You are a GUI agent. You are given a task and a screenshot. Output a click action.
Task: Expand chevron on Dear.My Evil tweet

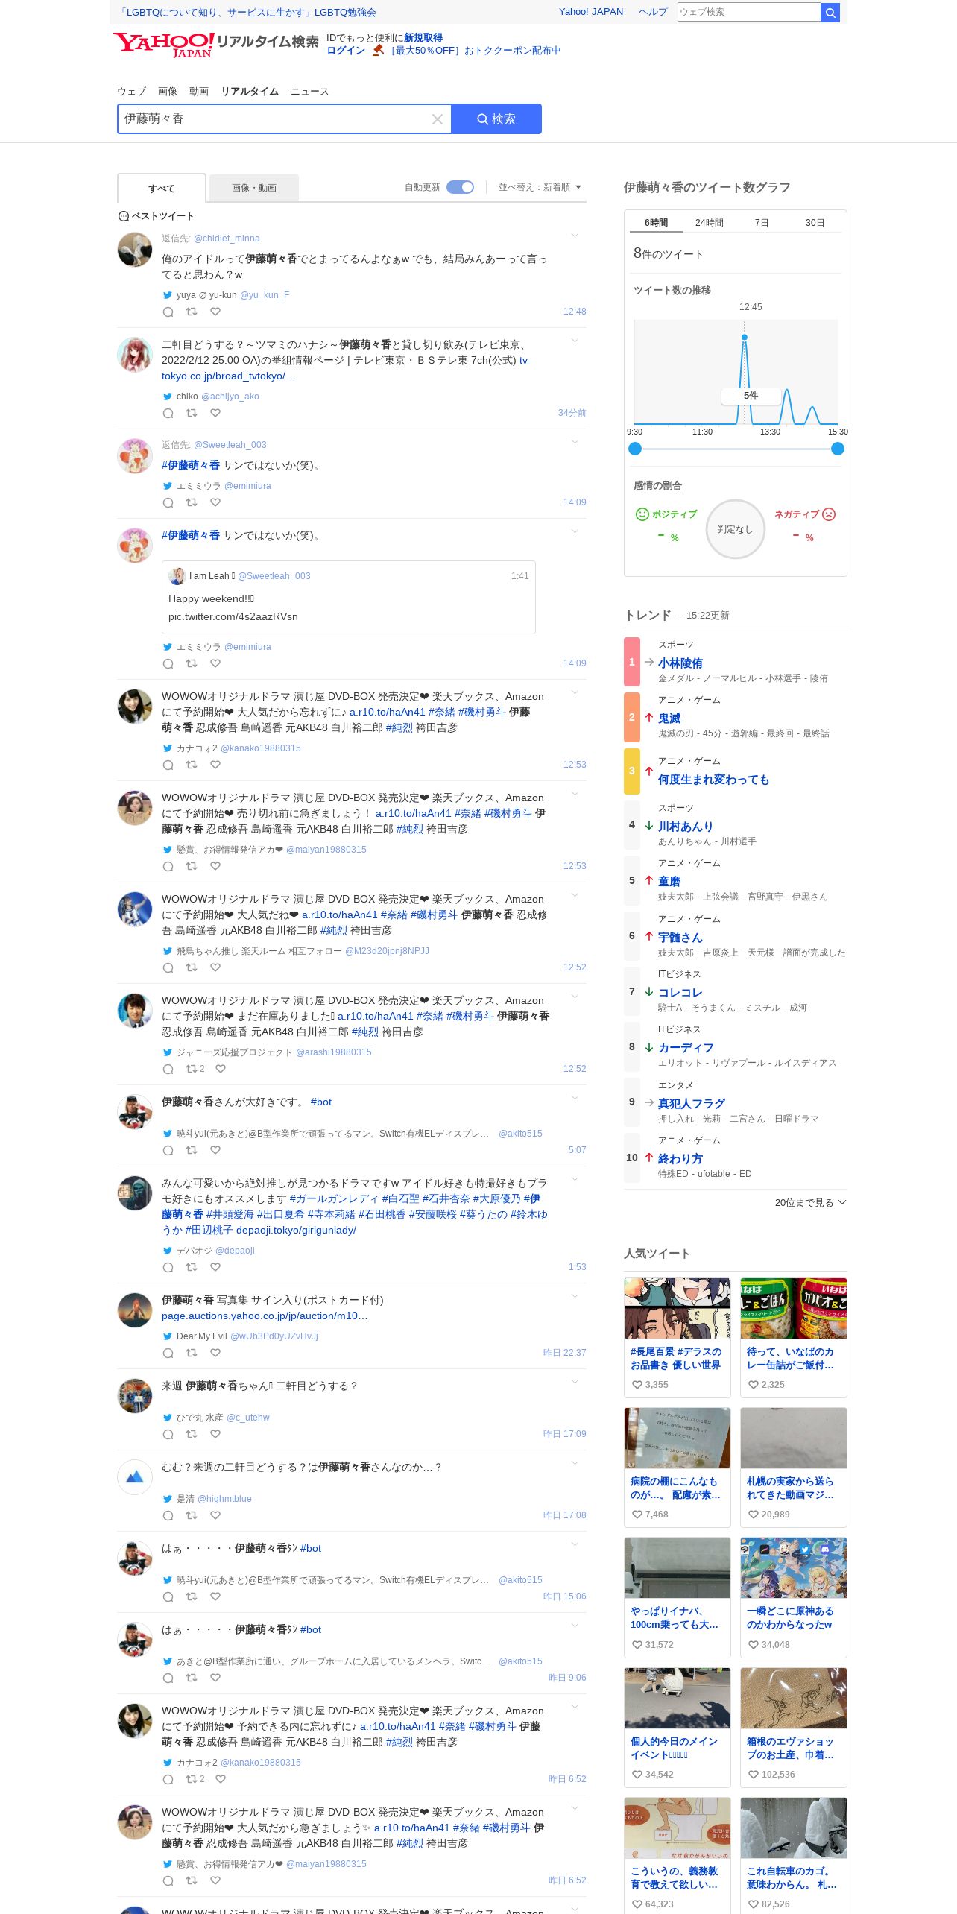tap(575, 1296)
